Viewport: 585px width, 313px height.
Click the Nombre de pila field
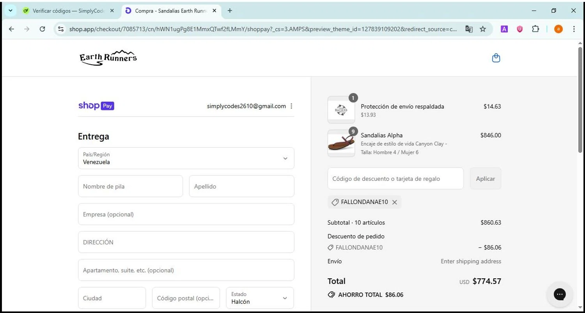point(130,186)
